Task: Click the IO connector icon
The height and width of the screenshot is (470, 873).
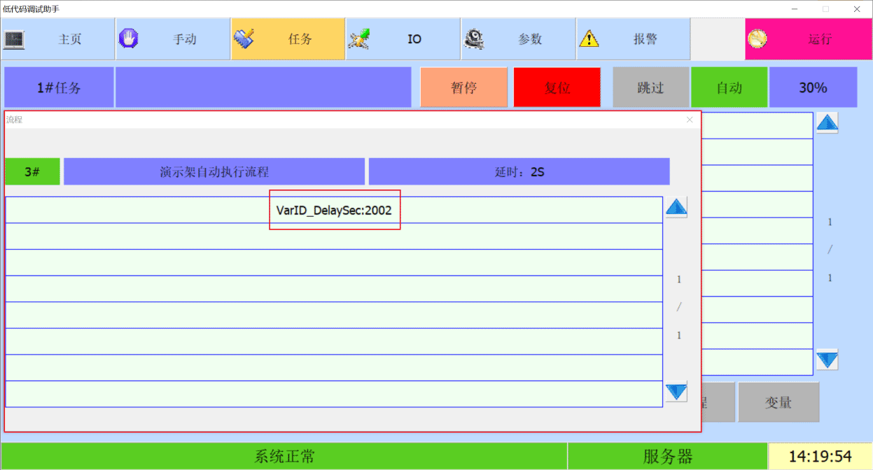Action: click(x=360, y=38)
